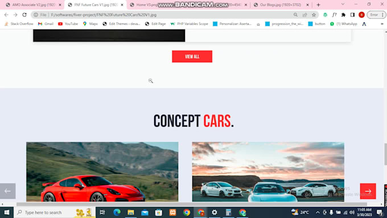
Task: Open the Gmail bookmark
Action: click(x=46, y=24)
